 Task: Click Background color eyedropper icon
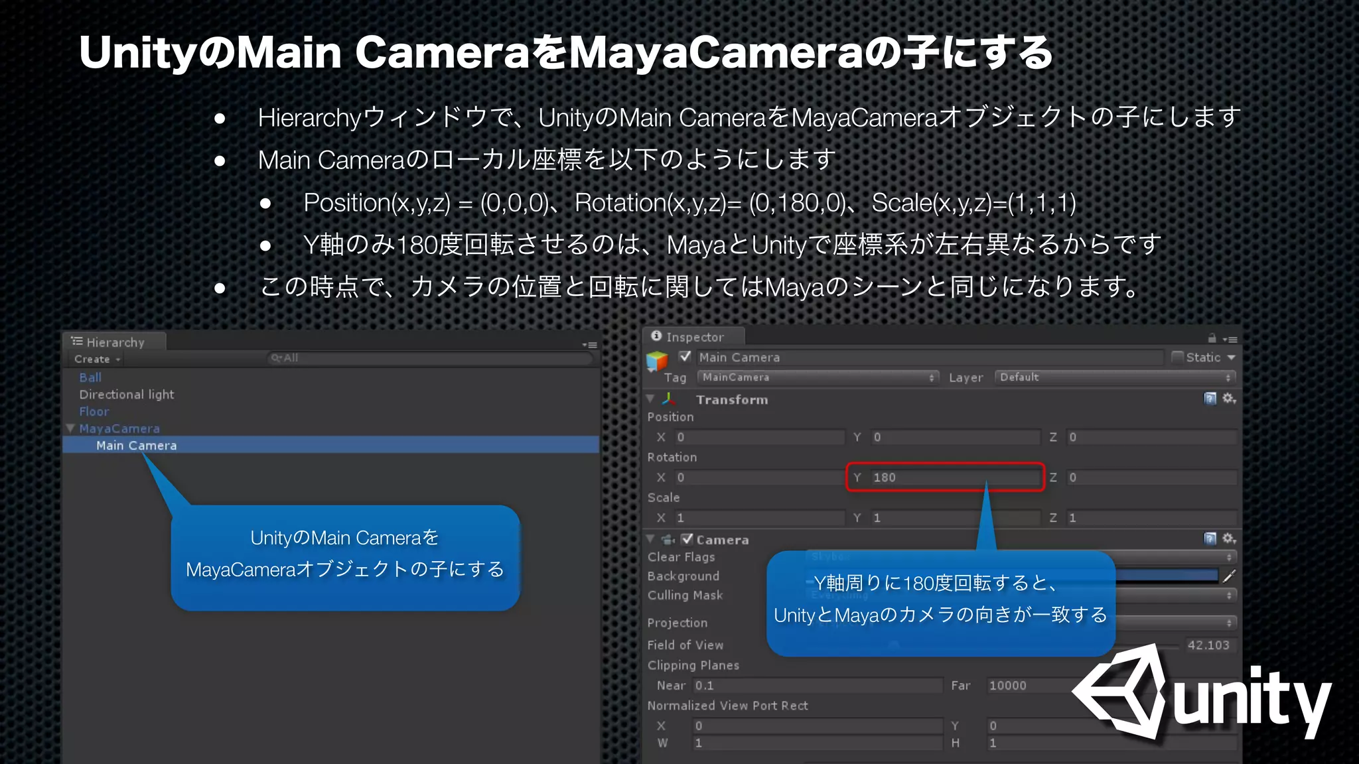(1229, 576)
